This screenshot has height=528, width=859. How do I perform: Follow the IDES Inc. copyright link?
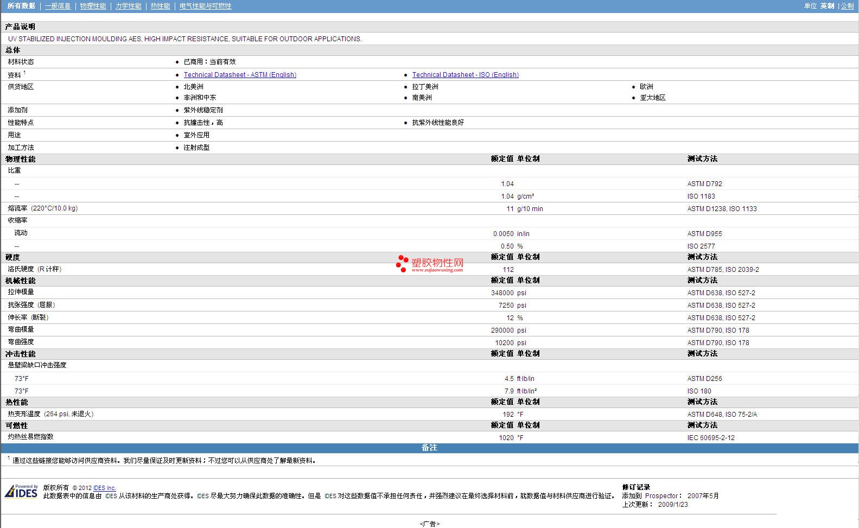[x=104, y=488]
